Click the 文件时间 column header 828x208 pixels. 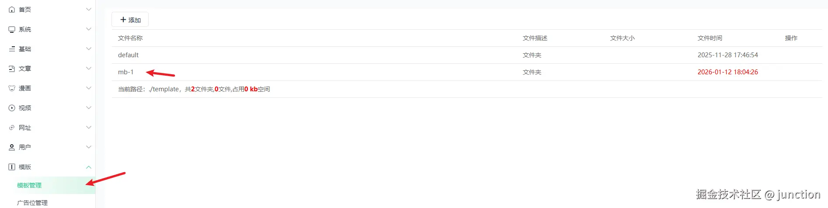[710, 38]
